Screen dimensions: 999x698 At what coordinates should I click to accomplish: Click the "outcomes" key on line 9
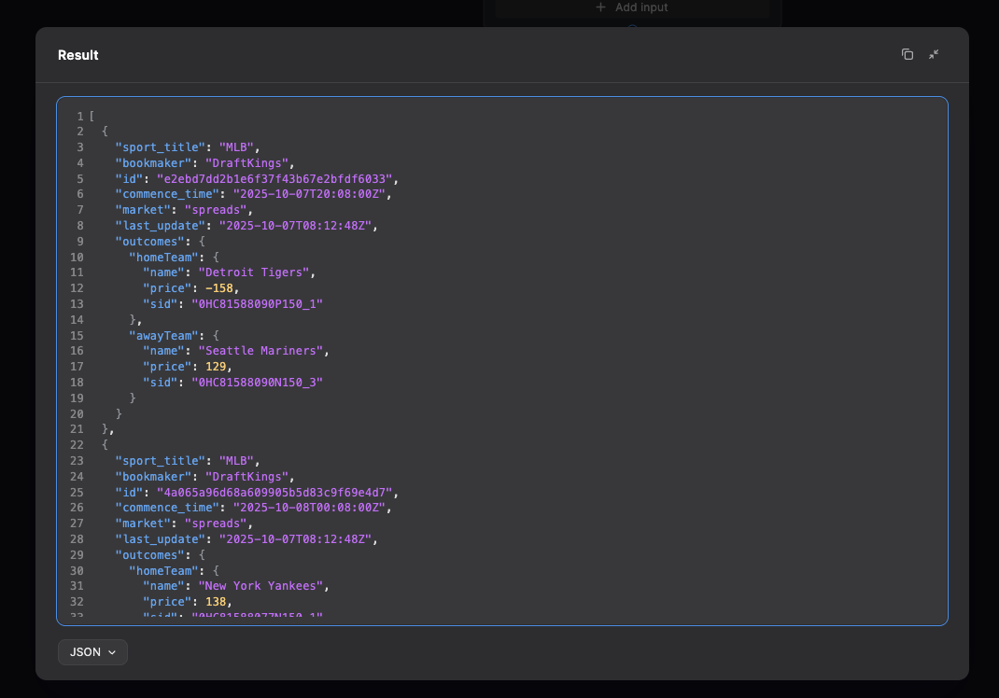click(x=149, y=242)
